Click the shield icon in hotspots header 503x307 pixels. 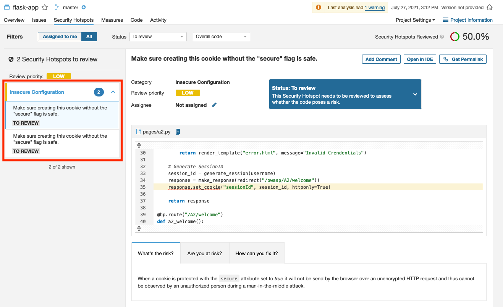(x=11, y=59)
